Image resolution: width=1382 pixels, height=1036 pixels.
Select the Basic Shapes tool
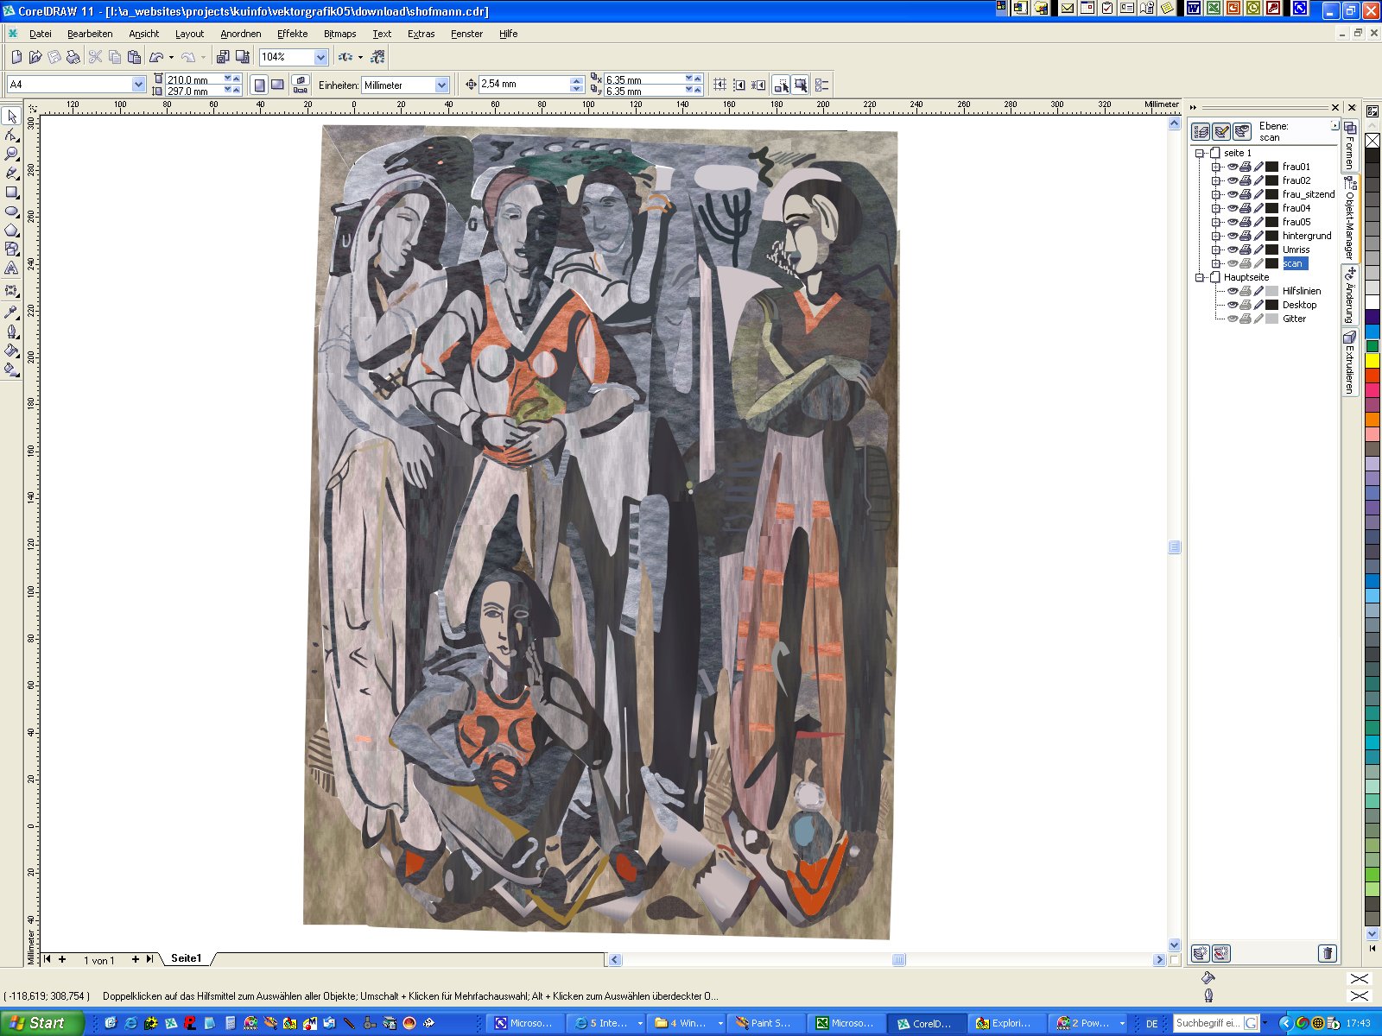coord(11,249)
